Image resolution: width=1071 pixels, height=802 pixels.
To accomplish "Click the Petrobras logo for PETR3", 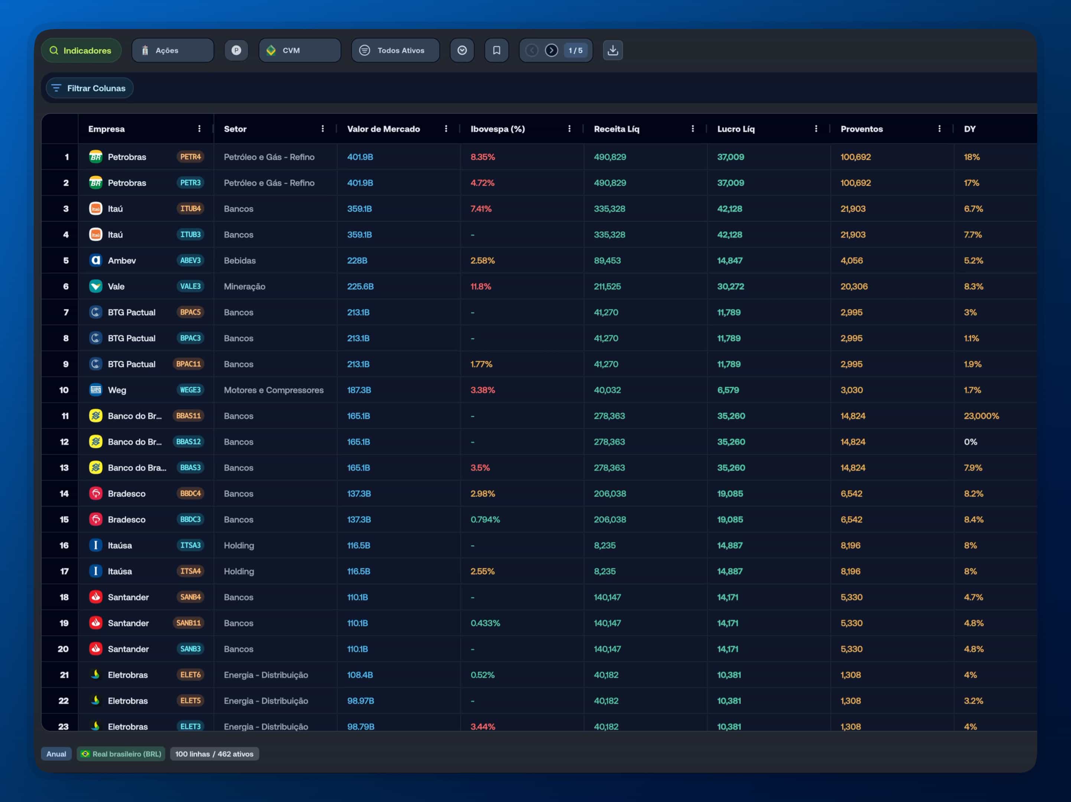I will click(96, 183).
